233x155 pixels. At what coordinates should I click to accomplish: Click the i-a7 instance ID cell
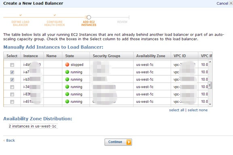pyautogui.click(x=32, y=72)
